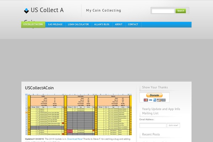213x142 pixels.
Task: Select the USCOLLECTACOIN navigation tab
Action: tap(33, 24)
